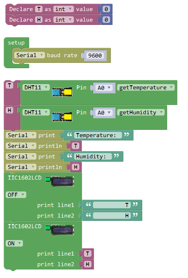
Task: Toggle the ON backlight dropdown on the second IIC1602LCD
Action: (x=14, y=243)
